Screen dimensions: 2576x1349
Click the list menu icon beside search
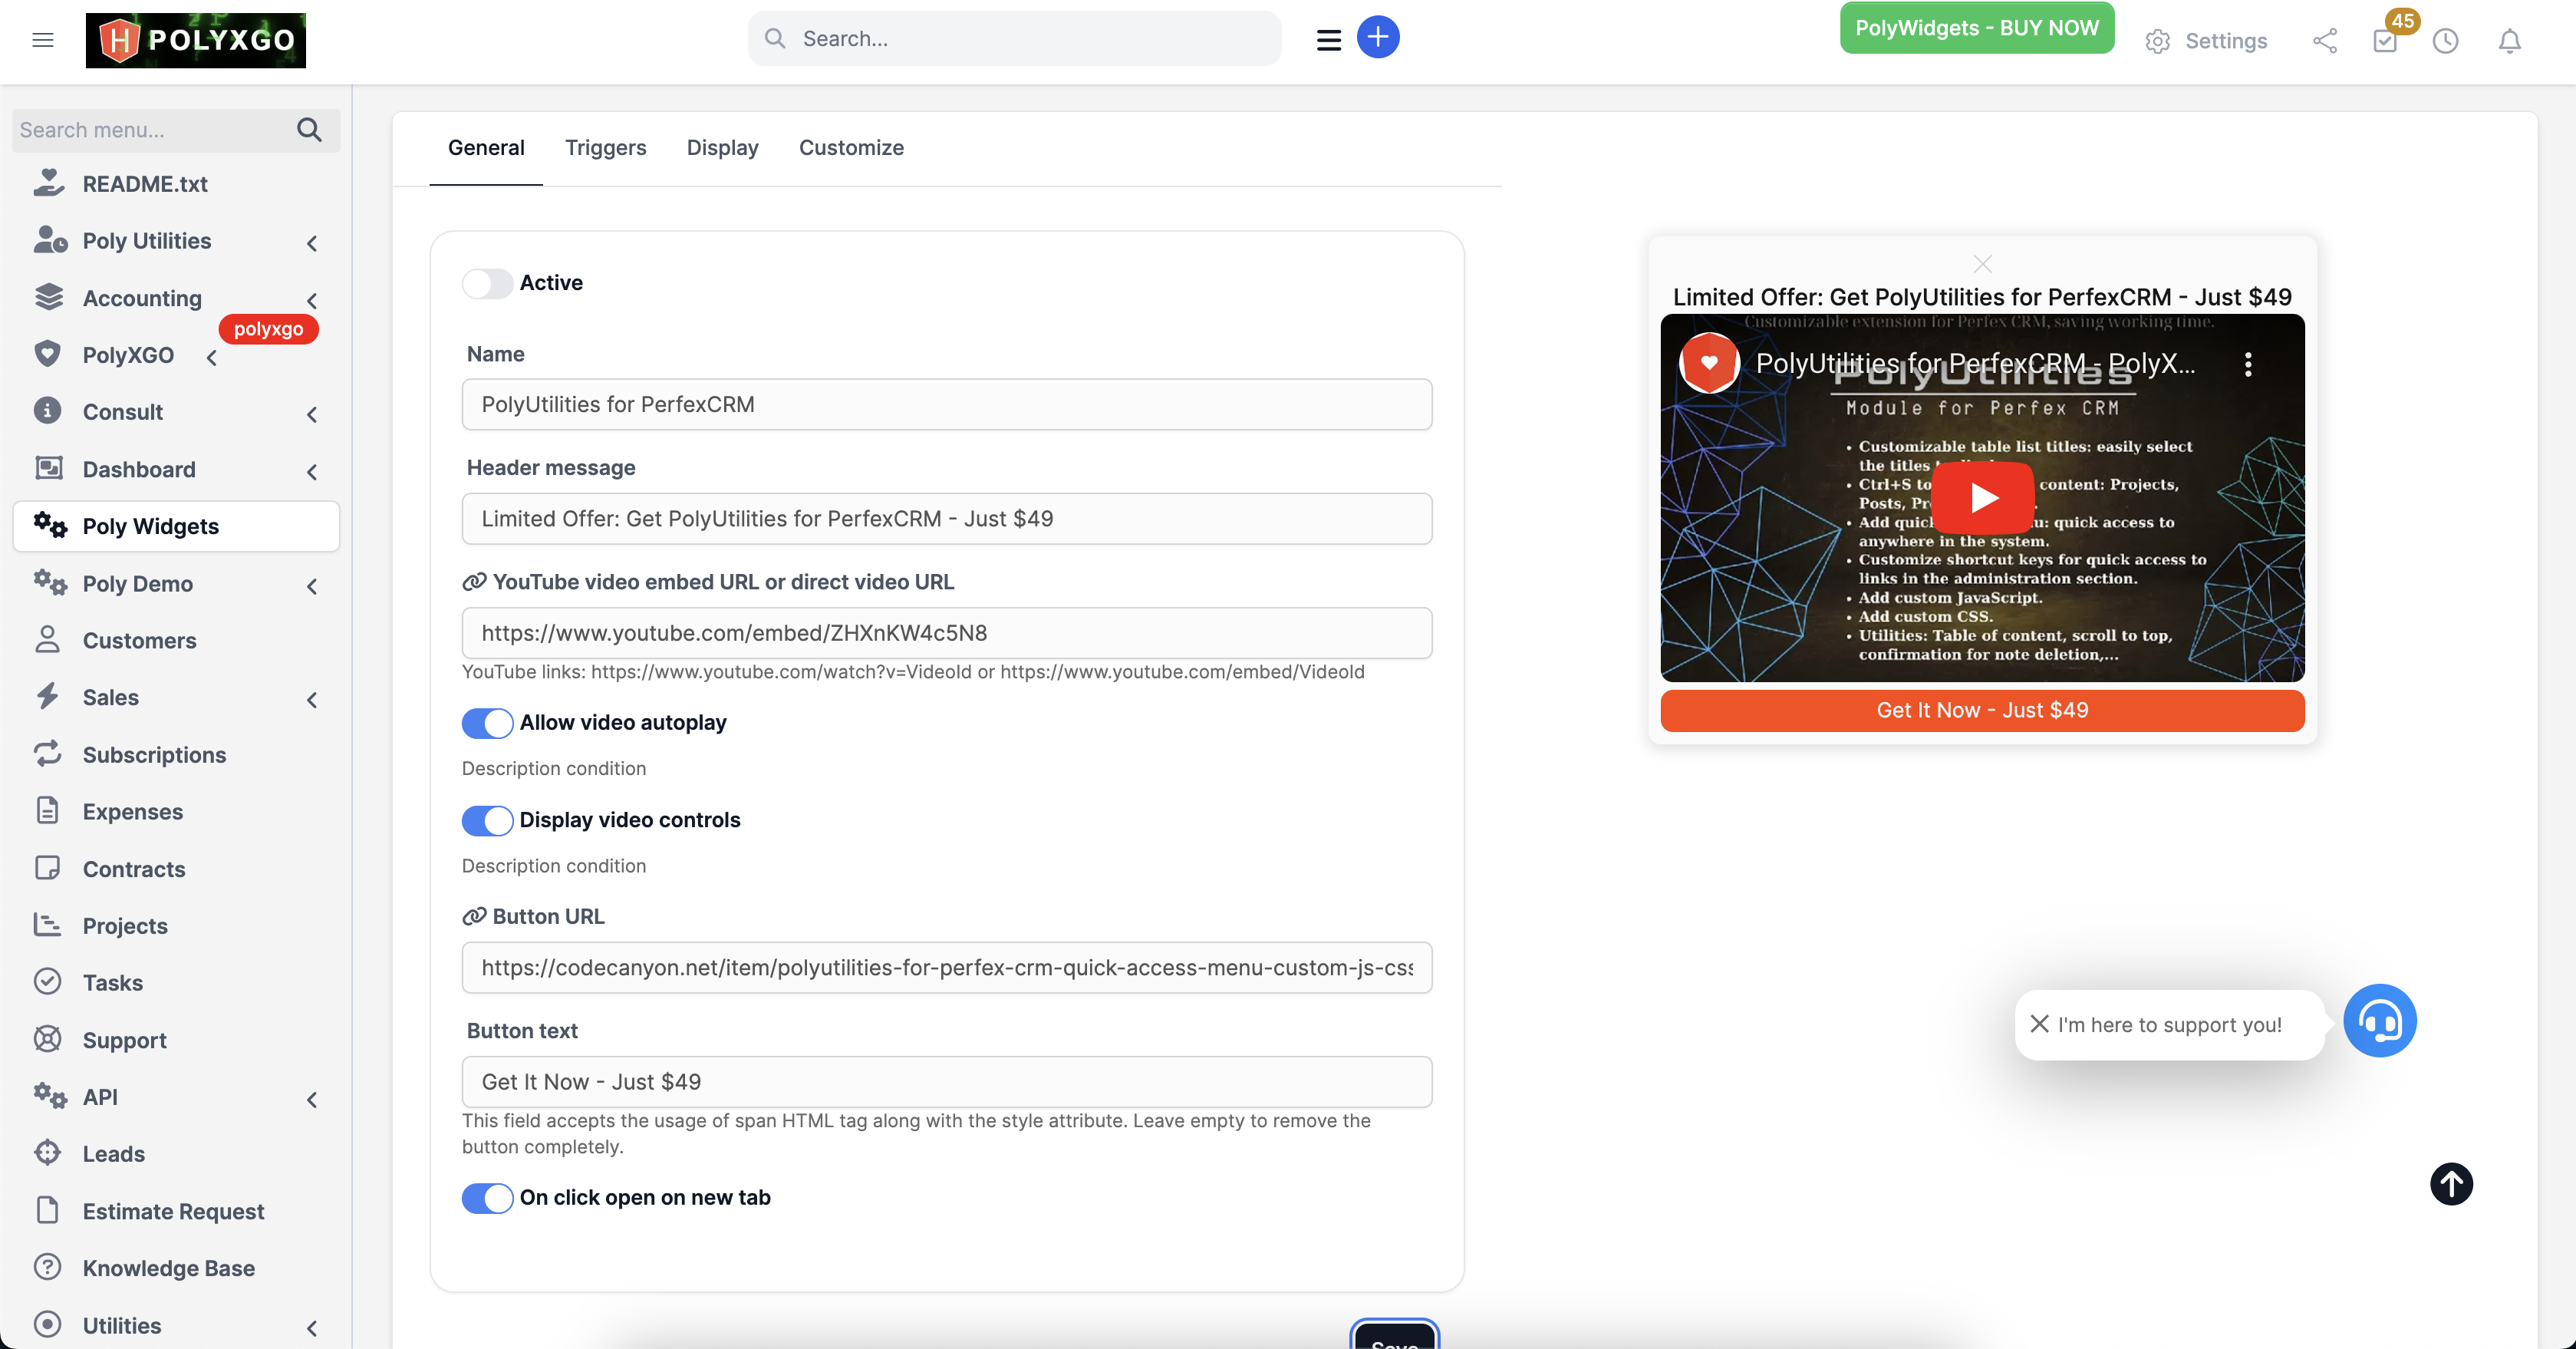coord(1328,40)
